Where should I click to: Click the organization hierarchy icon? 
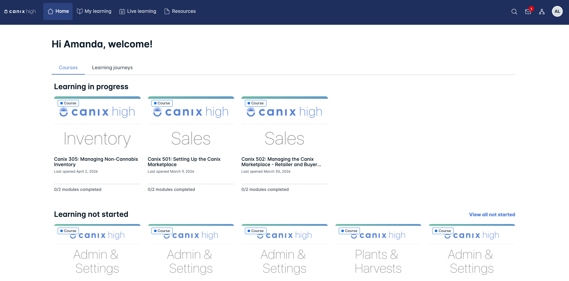542,12
